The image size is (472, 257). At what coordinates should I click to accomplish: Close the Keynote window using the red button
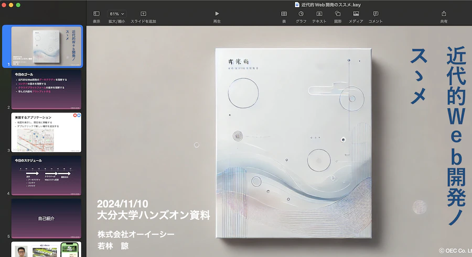click(x=4, y=5)
